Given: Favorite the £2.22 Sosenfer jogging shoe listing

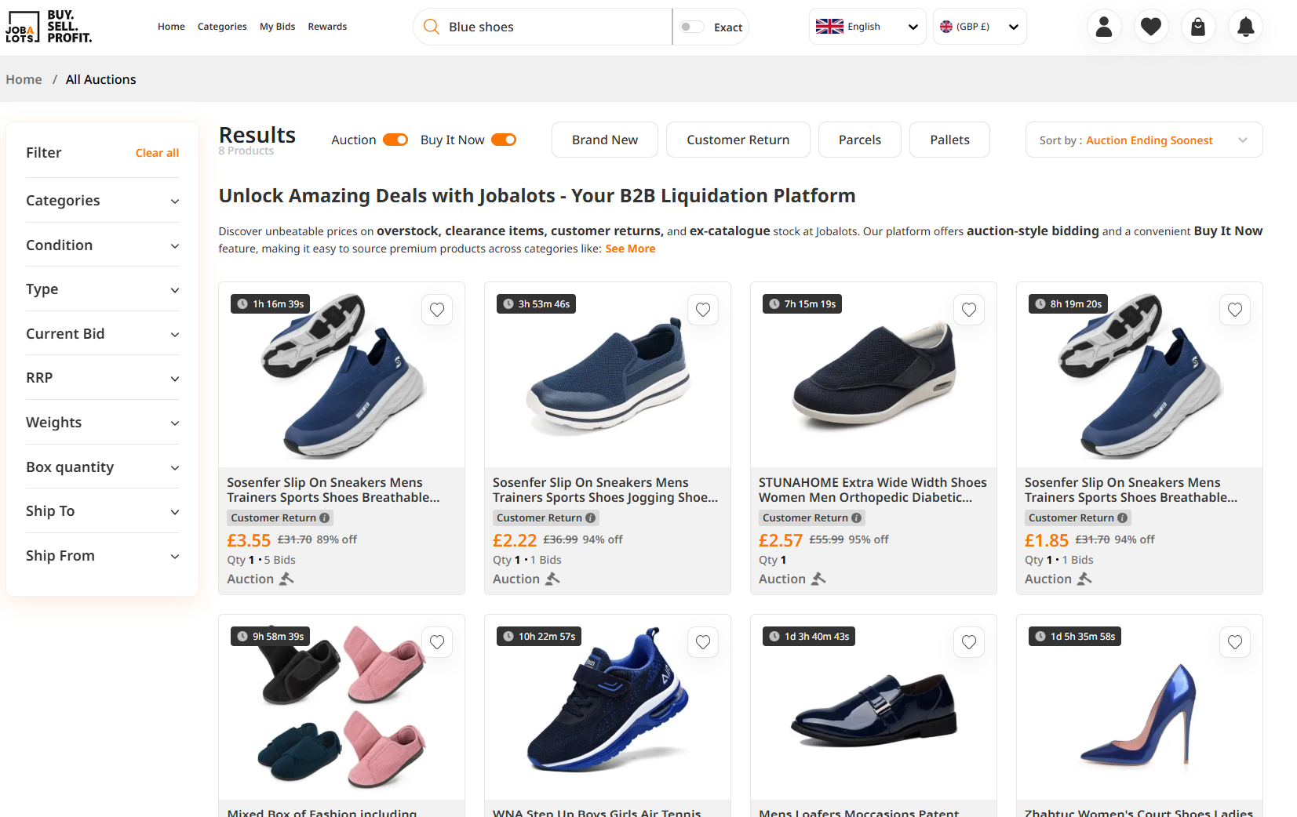Looking at the screenshot, I should [x=703, y=310].
